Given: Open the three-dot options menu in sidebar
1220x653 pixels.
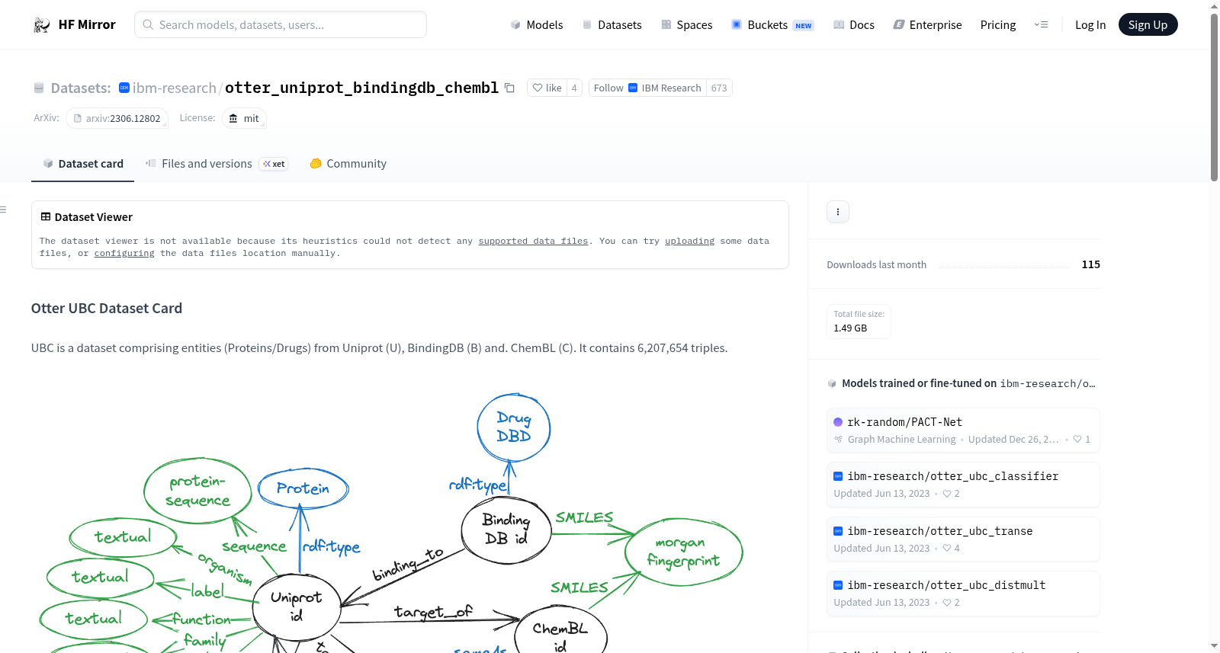Looking at the screenshot, I should coord(838,212).
